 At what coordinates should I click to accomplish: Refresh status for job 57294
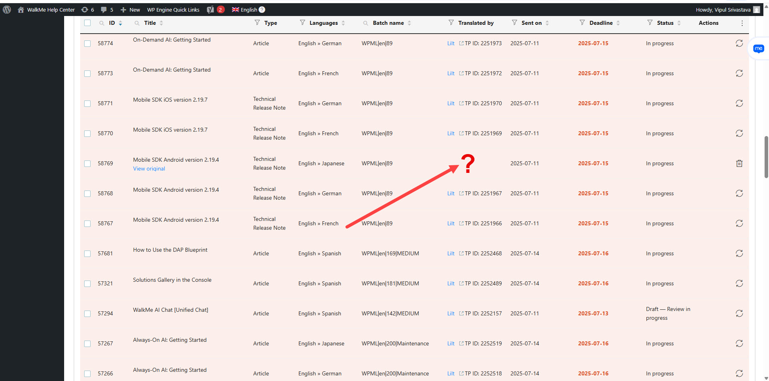pos(739,313)
